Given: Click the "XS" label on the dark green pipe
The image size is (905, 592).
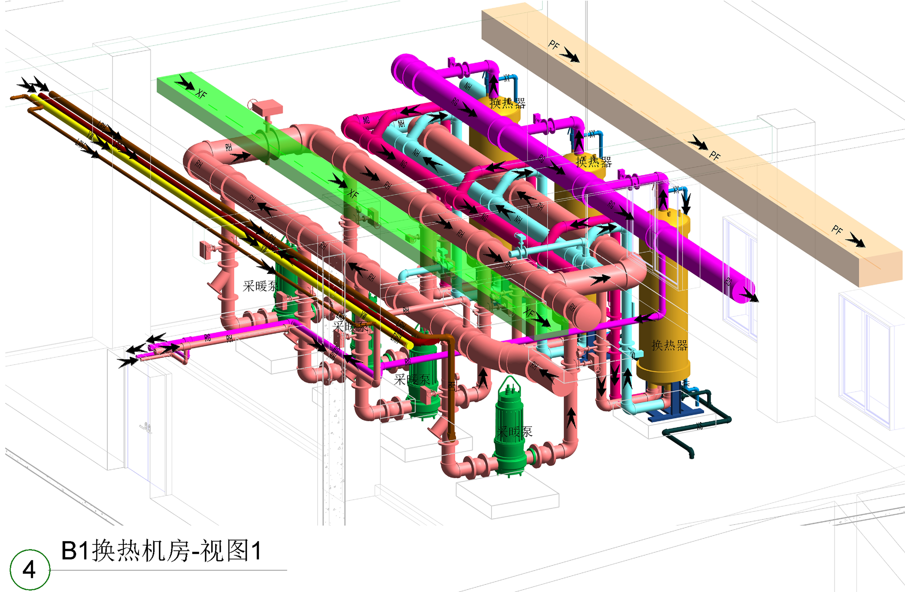Looking at the screenshot, I should pos(700,426).
